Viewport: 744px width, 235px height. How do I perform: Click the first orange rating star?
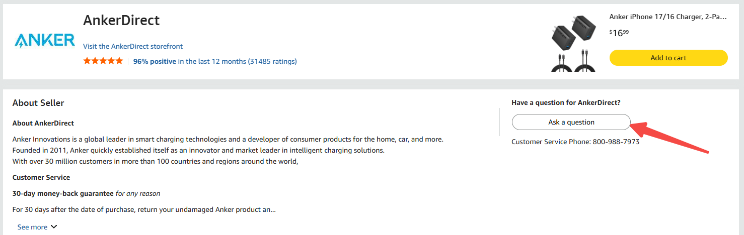(87, 61)
